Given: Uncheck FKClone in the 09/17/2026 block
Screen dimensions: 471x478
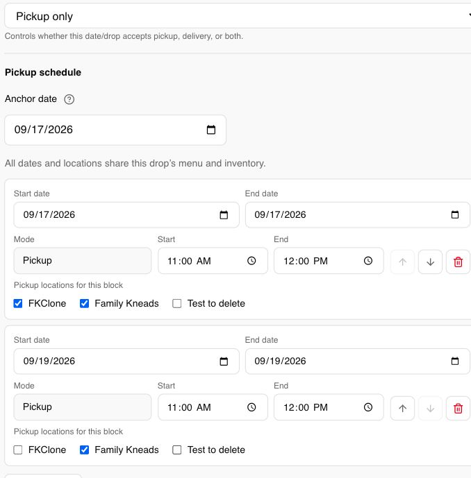Looking at the screenshot, I should point(18,304).
